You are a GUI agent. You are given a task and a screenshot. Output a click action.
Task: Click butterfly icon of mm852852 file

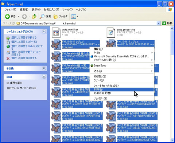[x=111, y=105]
